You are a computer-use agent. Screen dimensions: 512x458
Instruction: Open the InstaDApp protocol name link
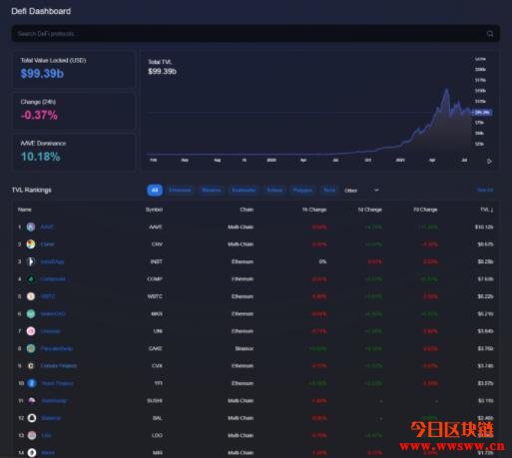[52, 261]
